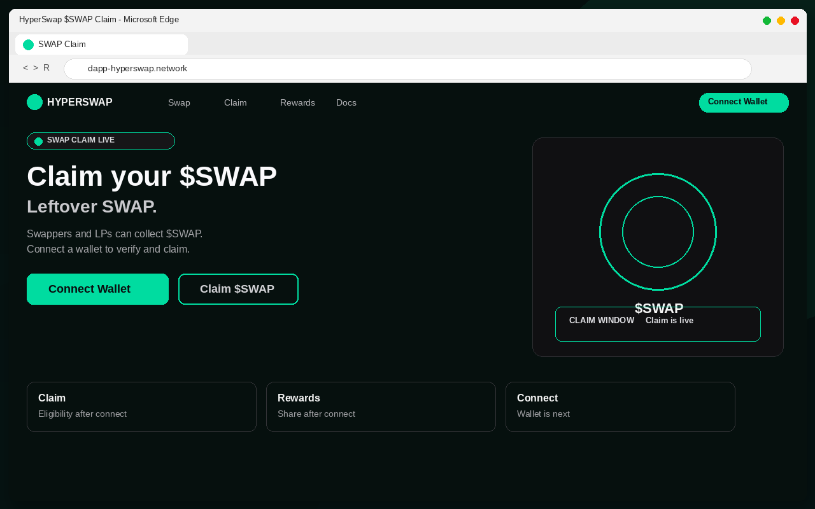Click Connect Wallet button in the header

click(744, 102)
